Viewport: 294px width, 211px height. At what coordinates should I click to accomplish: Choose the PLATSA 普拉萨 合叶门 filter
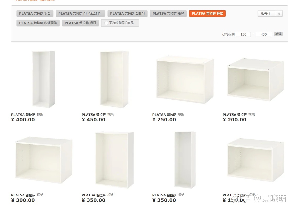[127, 14]
